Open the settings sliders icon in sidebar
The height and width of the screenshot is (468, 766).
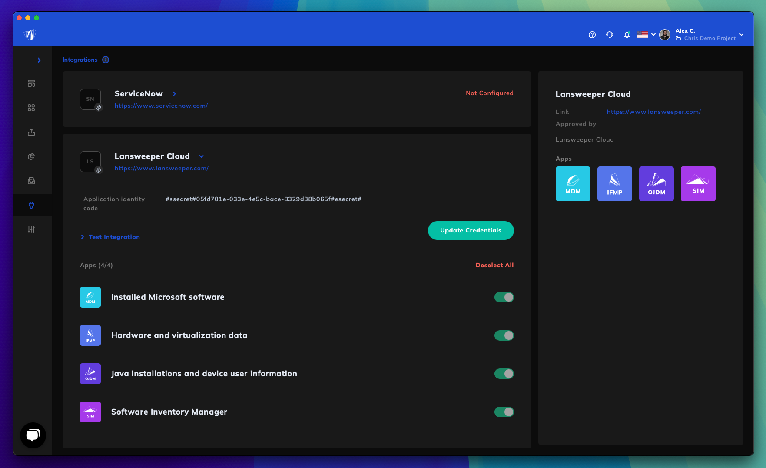coord(31,229)
